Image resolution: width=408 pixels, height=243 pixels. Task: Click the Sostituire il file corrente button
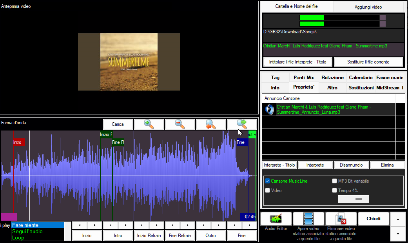pyautogui.click(x=368, y=62)
